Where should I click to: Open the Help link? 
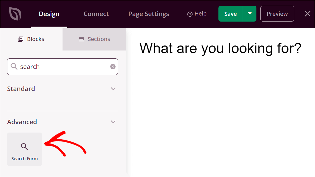point(197,14)
